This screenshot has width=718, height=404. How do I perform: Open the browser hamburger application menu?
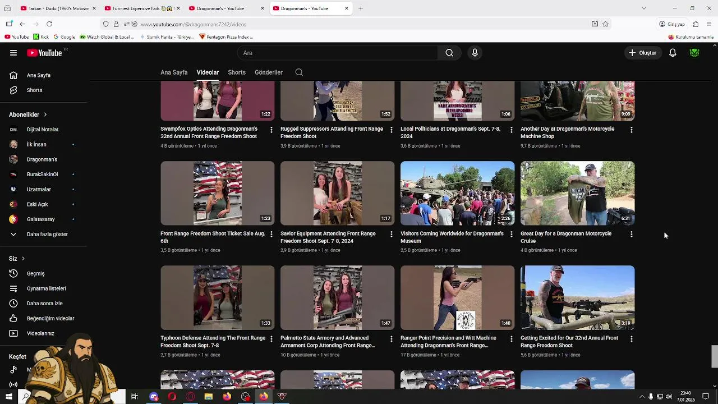[x=709, y=24]
